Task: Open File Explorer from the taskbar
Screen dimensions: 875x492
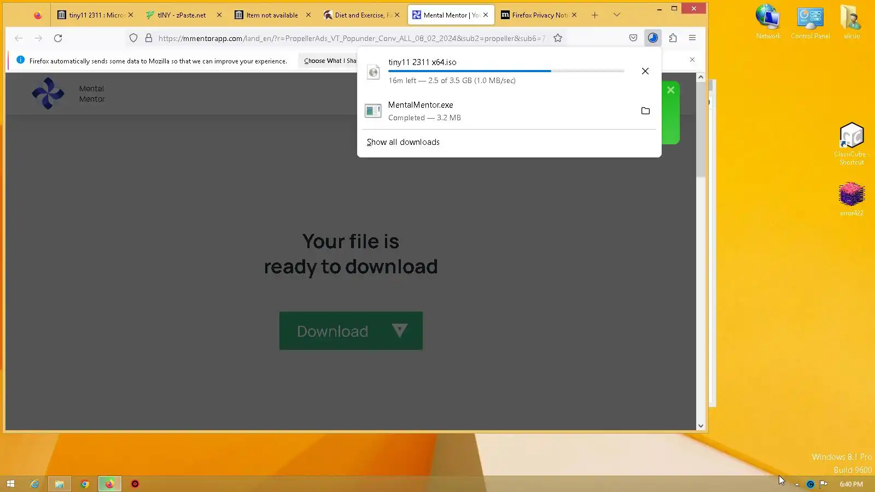Action: (x=60, y=484)
